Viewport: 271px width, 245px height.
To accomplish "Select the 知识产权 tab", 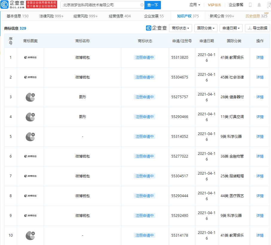I will coord(188,16).
